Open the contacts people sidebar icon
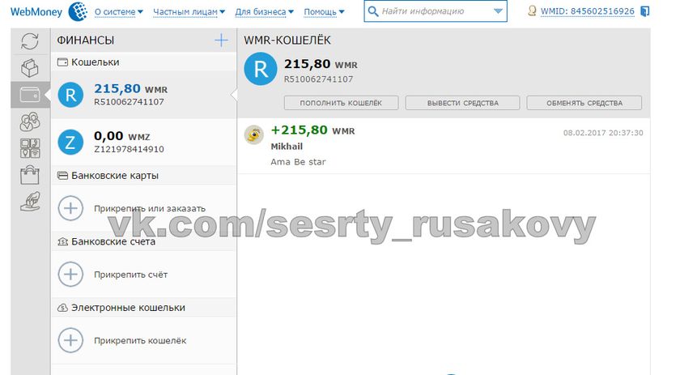Image resolution: width=680 pixels, height=375 pixels. tap(30, 121)
